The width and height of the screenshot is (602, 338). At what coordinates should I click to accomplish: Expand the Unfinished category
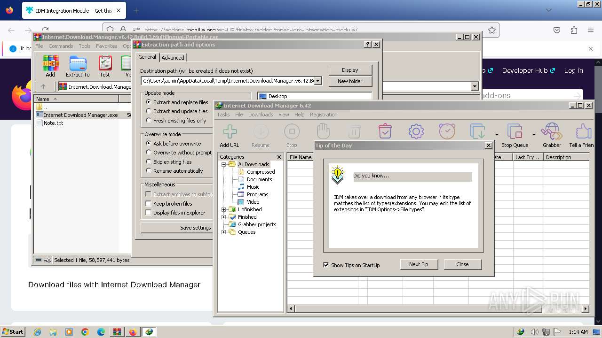(224, 209)
